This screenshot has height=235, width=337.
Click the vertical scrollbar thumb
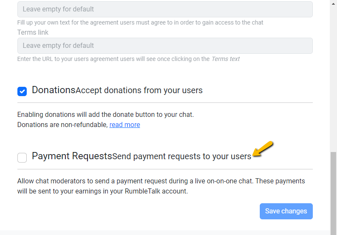[x=334, y=191]
